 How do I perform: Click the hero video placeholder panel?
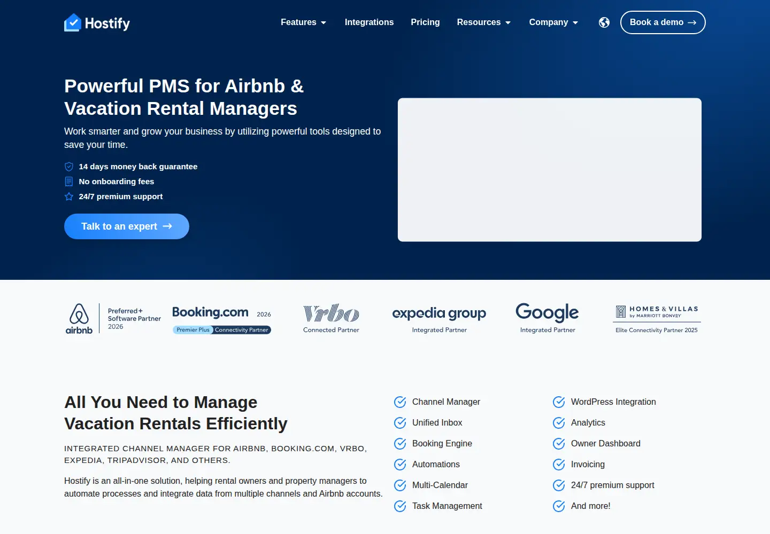(550, 170)
